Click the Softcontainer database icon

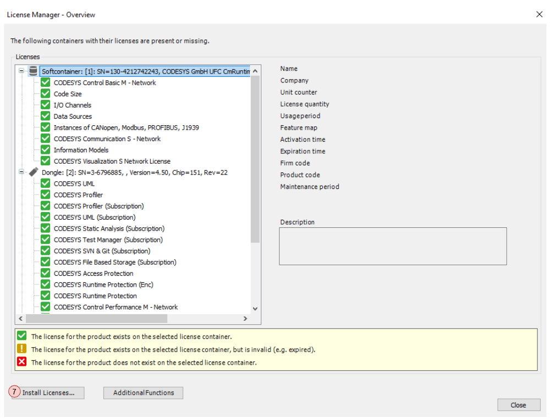tap(33, 71)
